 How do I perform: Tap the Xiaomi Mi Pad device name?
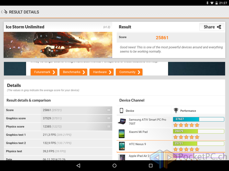pos(138,132)
